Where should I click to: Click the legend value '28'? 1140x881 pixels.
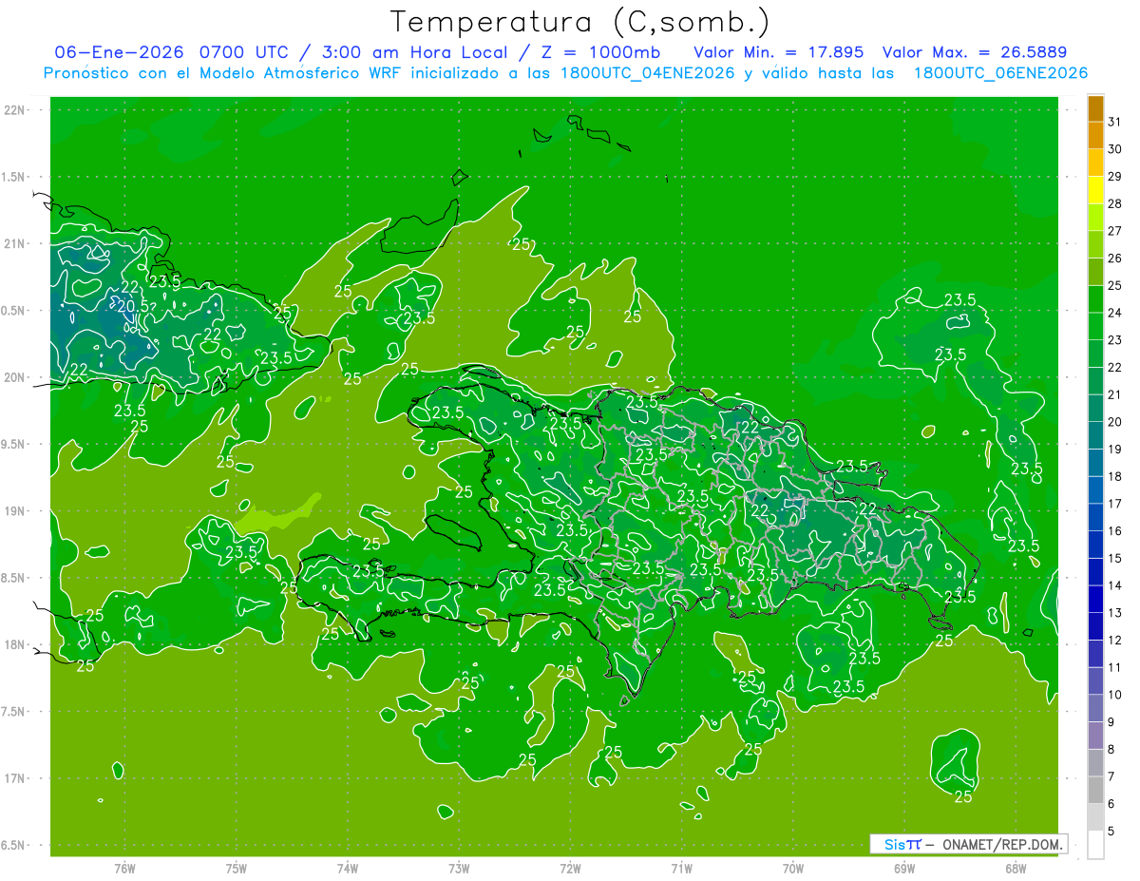tap(1115, 203)
